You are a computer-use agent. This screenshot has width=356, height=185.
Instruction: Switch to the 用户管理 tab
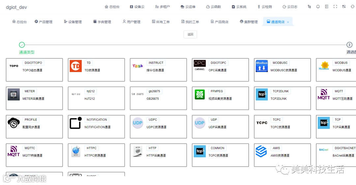(x=132, y=22)
